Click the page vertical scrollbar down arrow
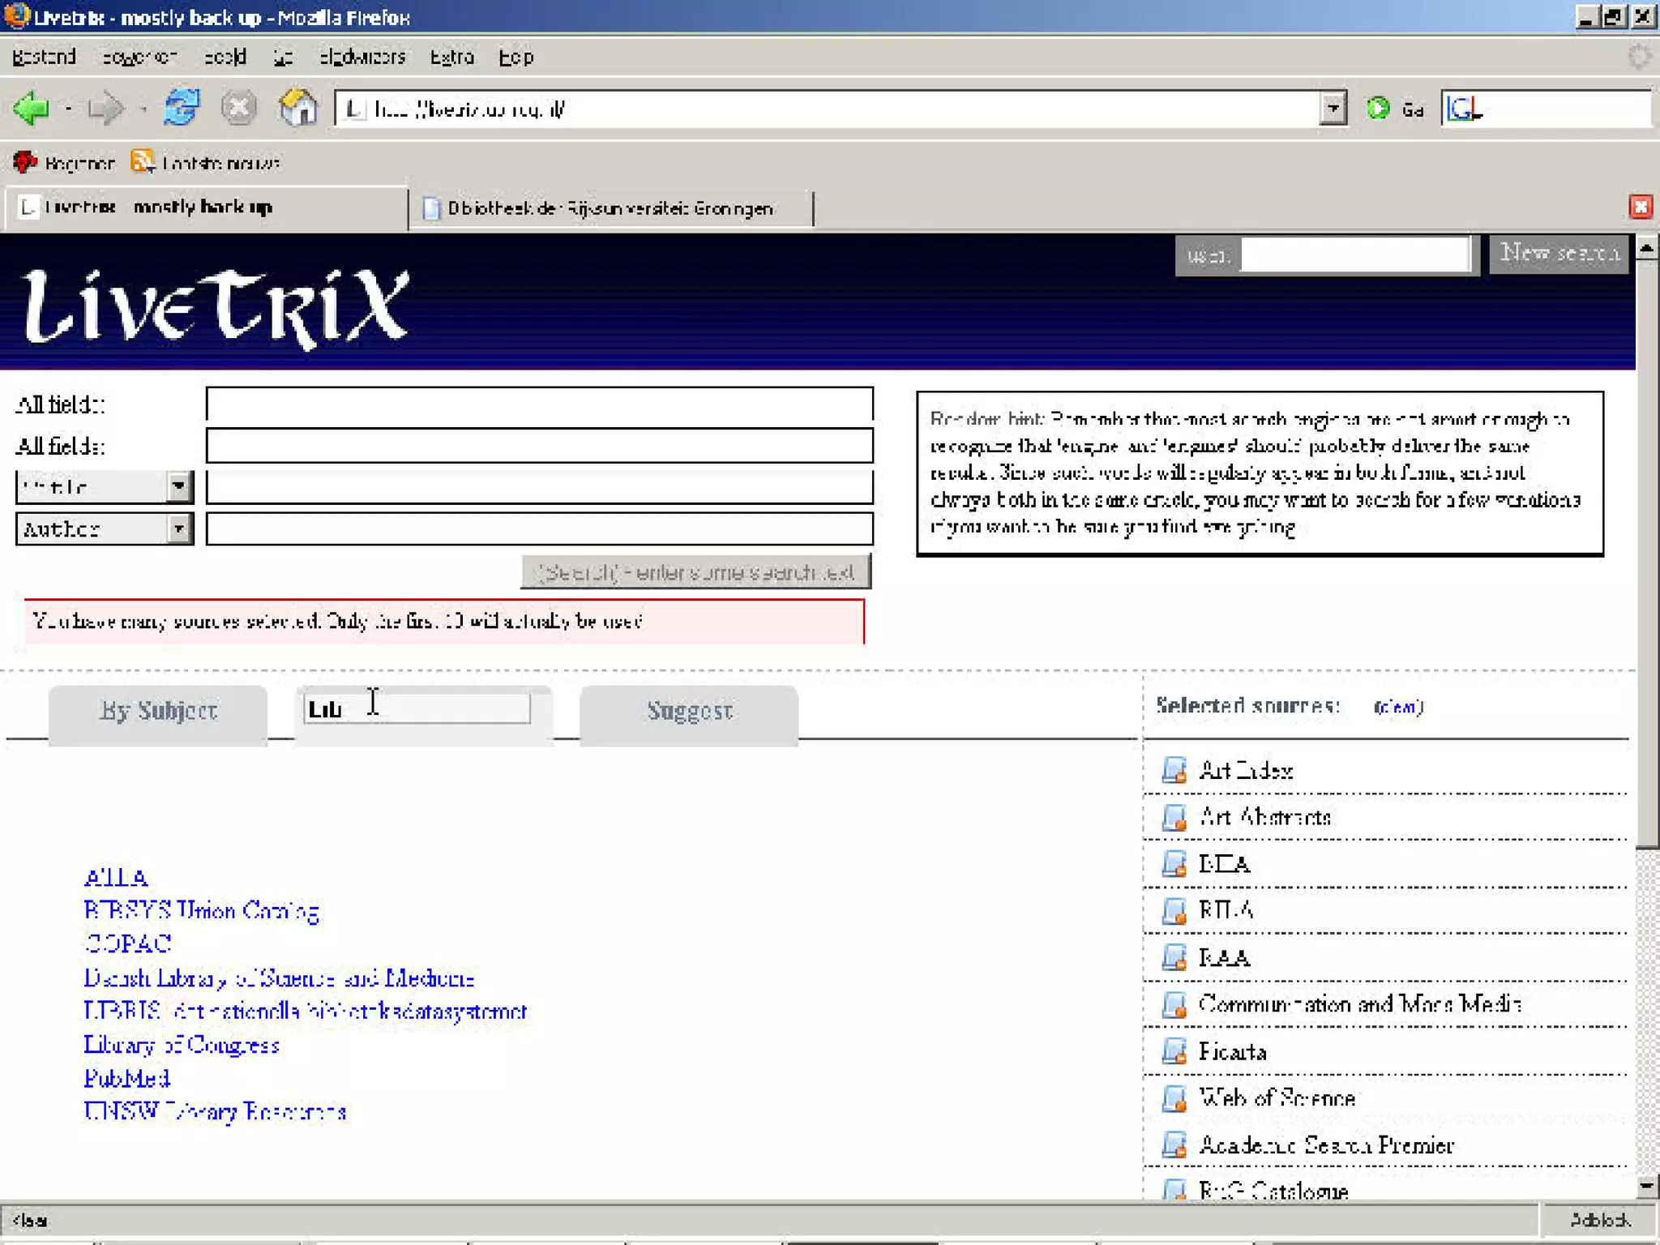 (1645, 1187)
